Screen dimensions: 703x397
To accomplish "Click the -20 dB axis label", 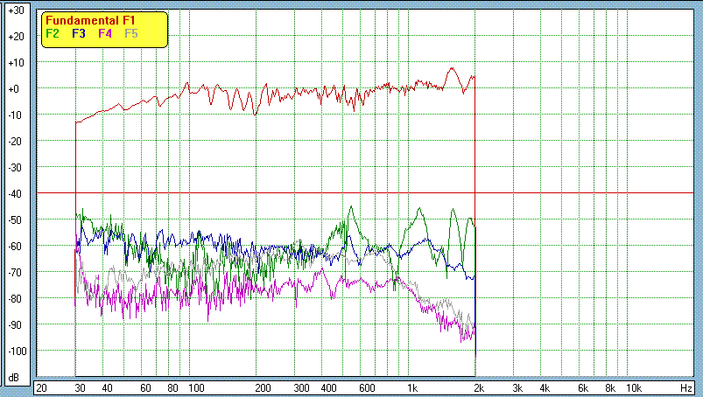I will 15,142.
